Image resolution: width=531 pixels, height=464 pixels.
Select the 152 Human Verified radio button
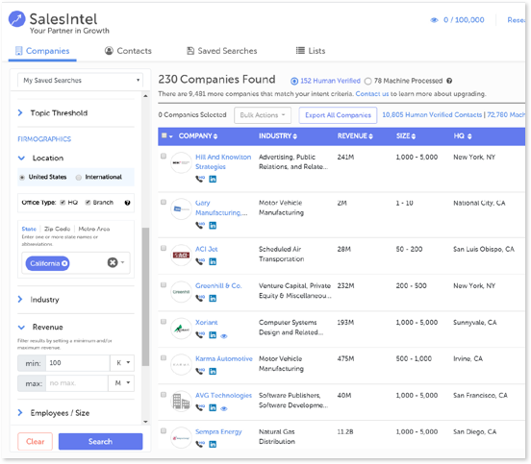(294, 81)
